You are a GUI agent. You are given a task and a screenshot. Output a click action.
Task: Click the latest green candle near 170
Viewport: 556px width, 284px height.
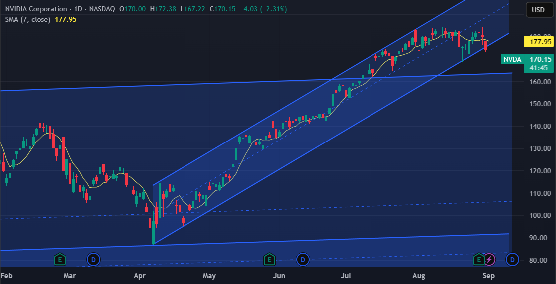[489, 59]
